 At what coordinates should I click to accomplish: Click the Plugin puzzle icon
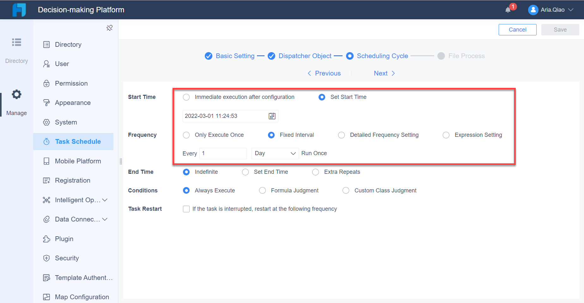click(46, 239)
